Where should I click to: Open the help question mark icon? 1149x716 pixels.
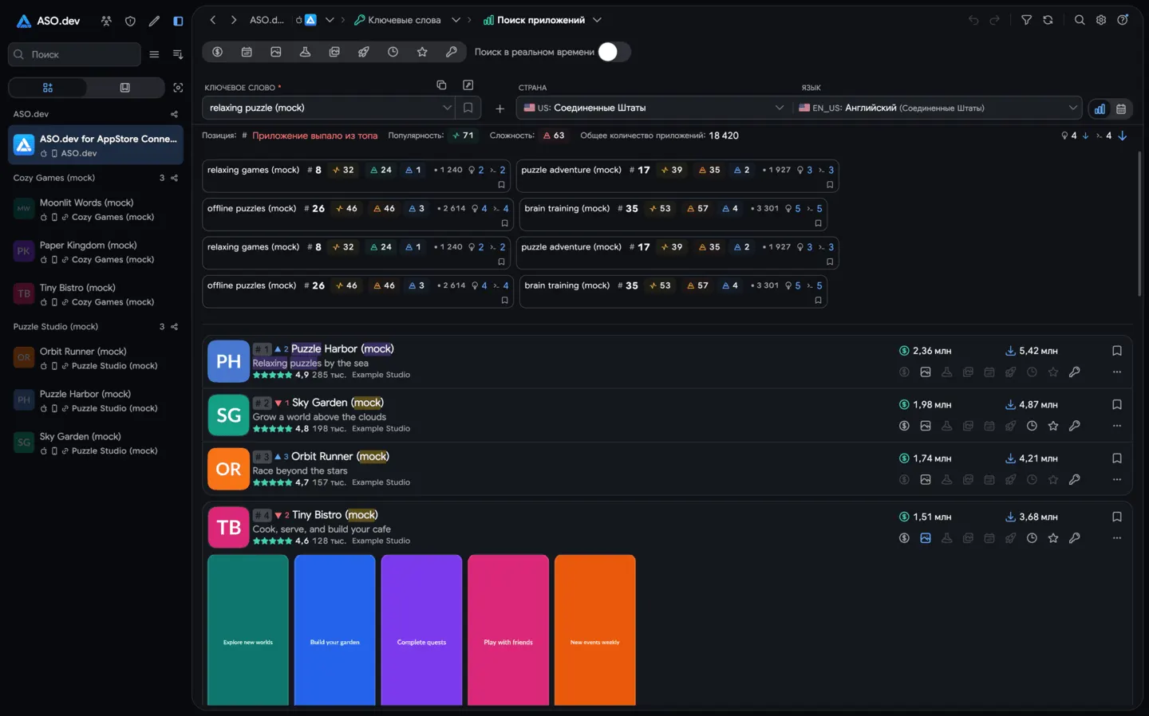coord(1123,20)
